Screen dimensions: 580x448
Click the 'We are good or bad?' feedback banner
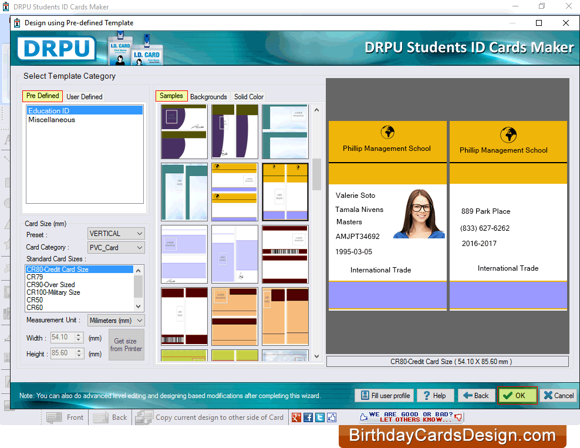(411, 417)
